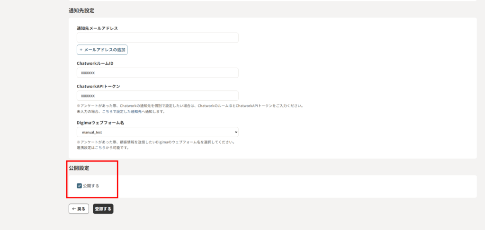The width and height of the screenshot is (485, 230).
Task: Click the 公開する label text
Action: [91, 186]
